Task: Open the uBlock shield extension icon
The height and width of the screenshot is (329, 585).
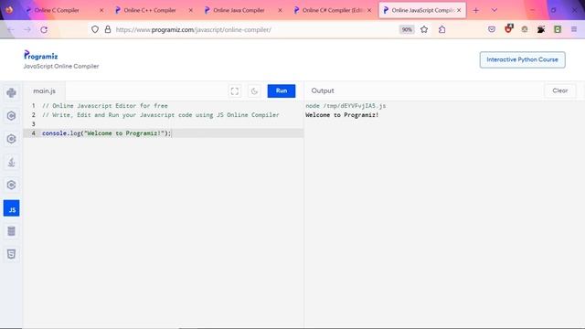Action: 508,28
